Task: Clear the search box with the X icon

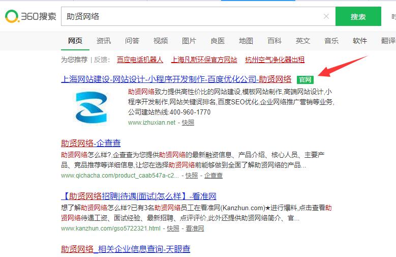Action: [x=326, y=16]
